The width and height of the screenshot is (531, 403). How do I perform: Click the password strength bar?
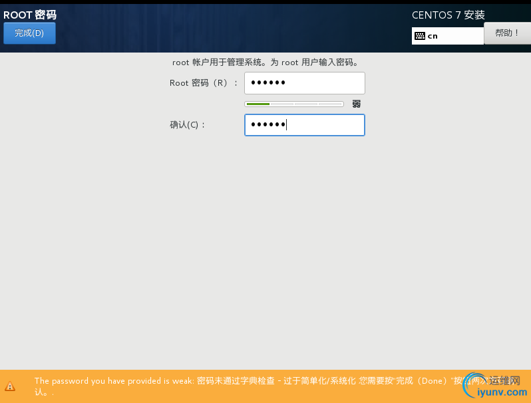[x=294, y=104]
